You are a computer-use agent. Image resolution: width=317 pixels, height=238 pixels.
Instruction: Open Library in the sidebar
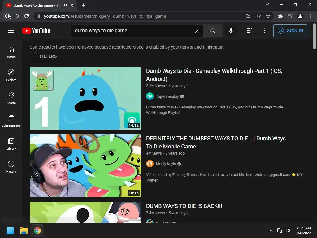[x=11, y=144]
